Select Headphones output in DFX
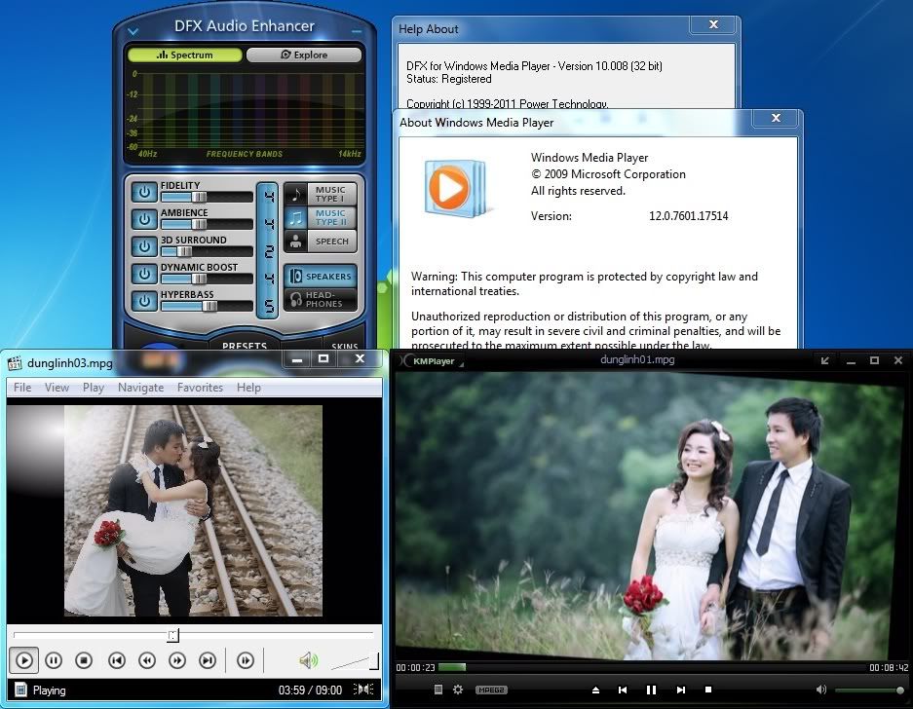The image size is (913, 709). point(321,299)
